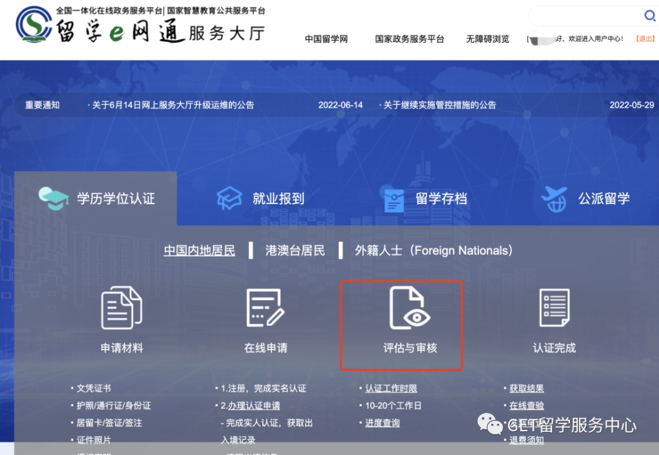659x455 pixels.
Task: Select 外籍人士 (Foreign Nationals) option
Action: point(434,250)
